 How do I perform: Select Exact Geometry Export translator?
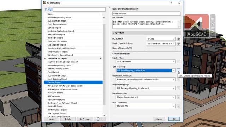tap(73, 79)
